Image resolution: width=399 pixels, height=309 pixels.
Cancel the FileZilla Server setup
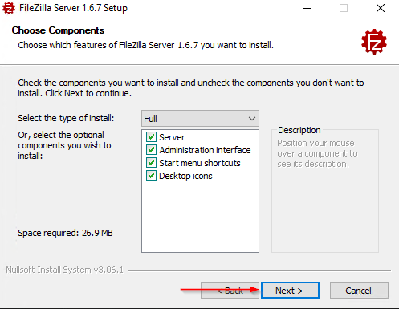(x=359, y=290)
